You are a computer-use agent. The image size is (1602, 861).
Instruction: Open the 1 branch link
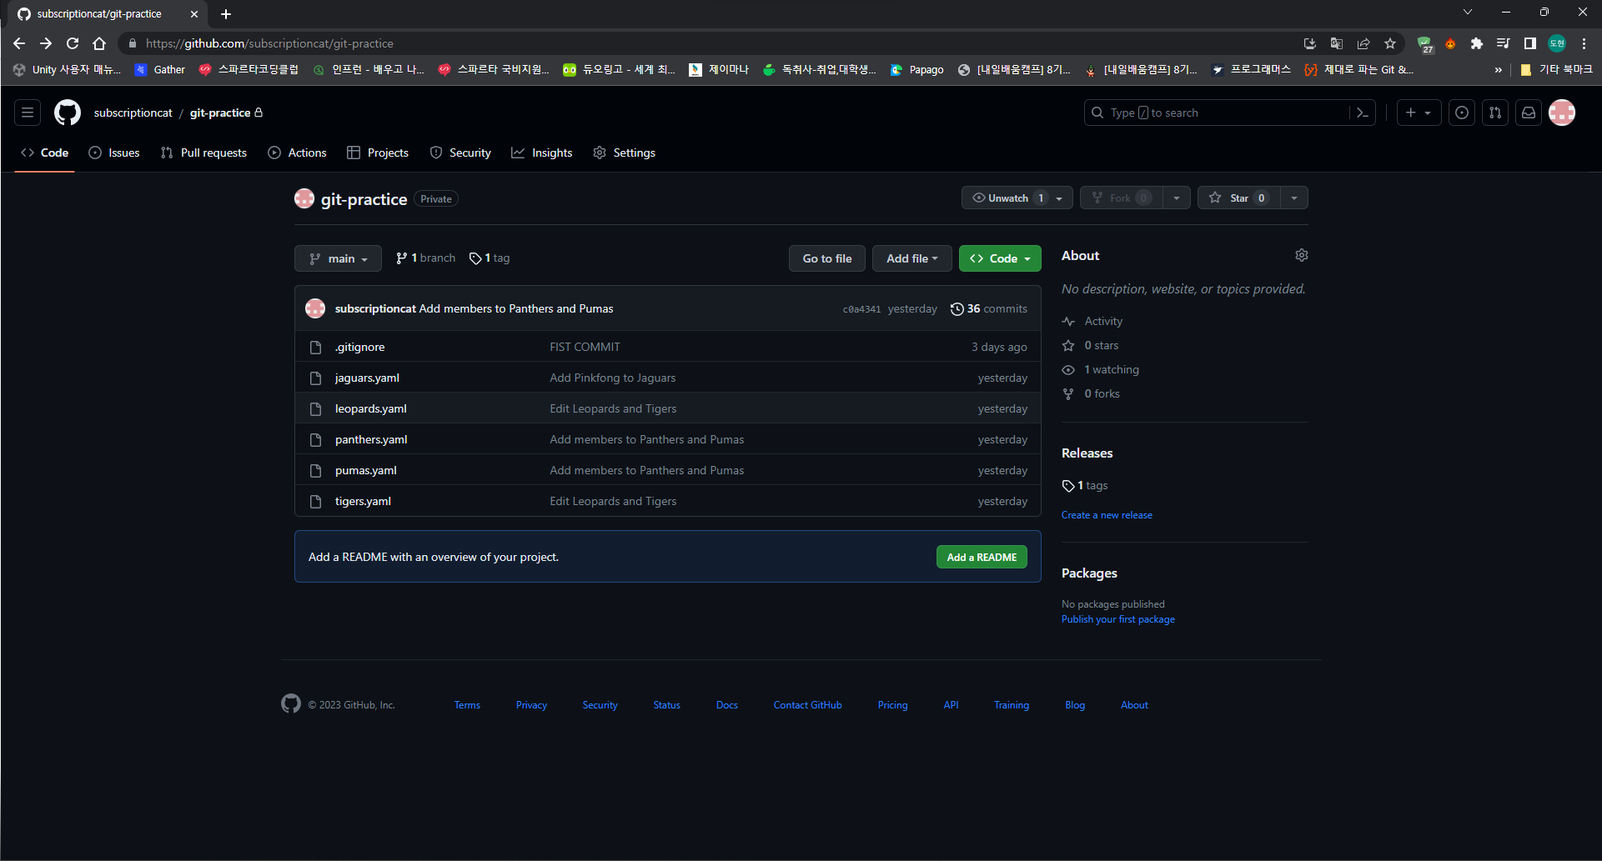point(426,258)
